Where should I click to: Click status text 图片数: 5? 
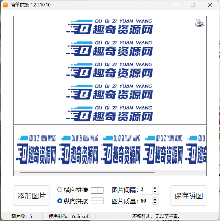tap(22, 216)
